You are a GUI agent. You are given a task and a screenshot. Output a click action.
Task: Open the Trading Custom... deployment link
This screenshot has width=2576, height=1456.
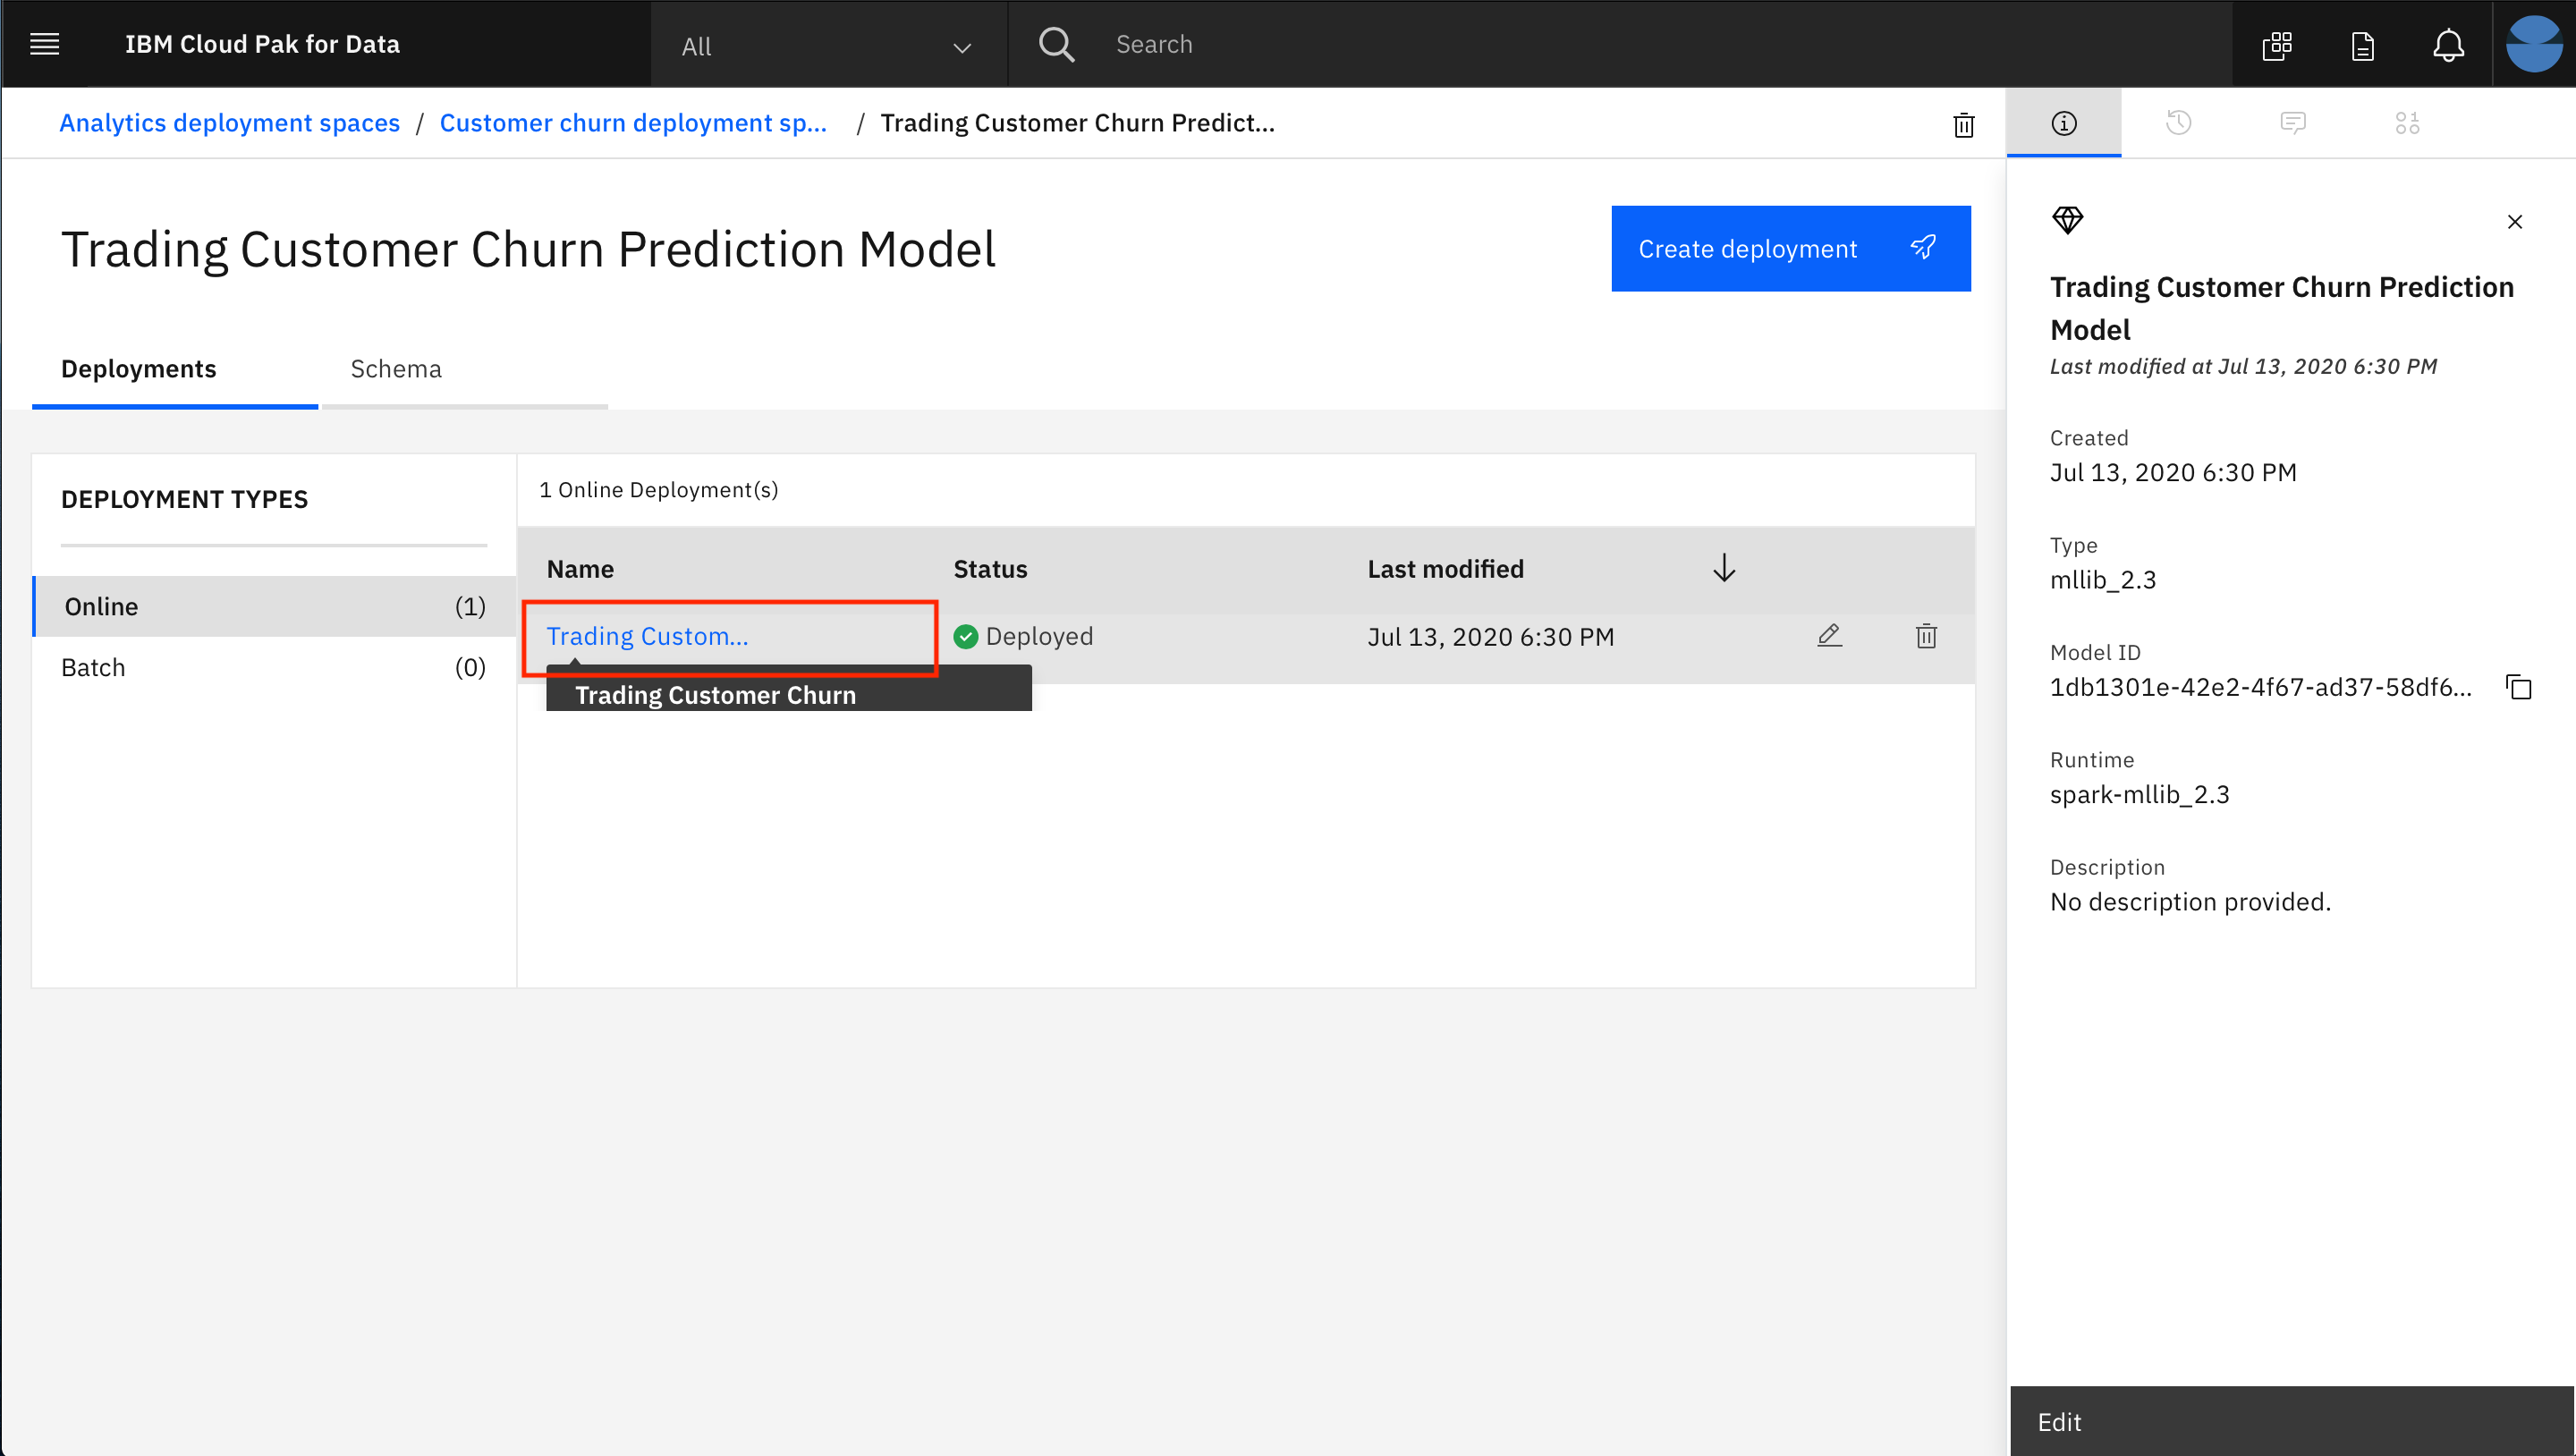point(647,636)
